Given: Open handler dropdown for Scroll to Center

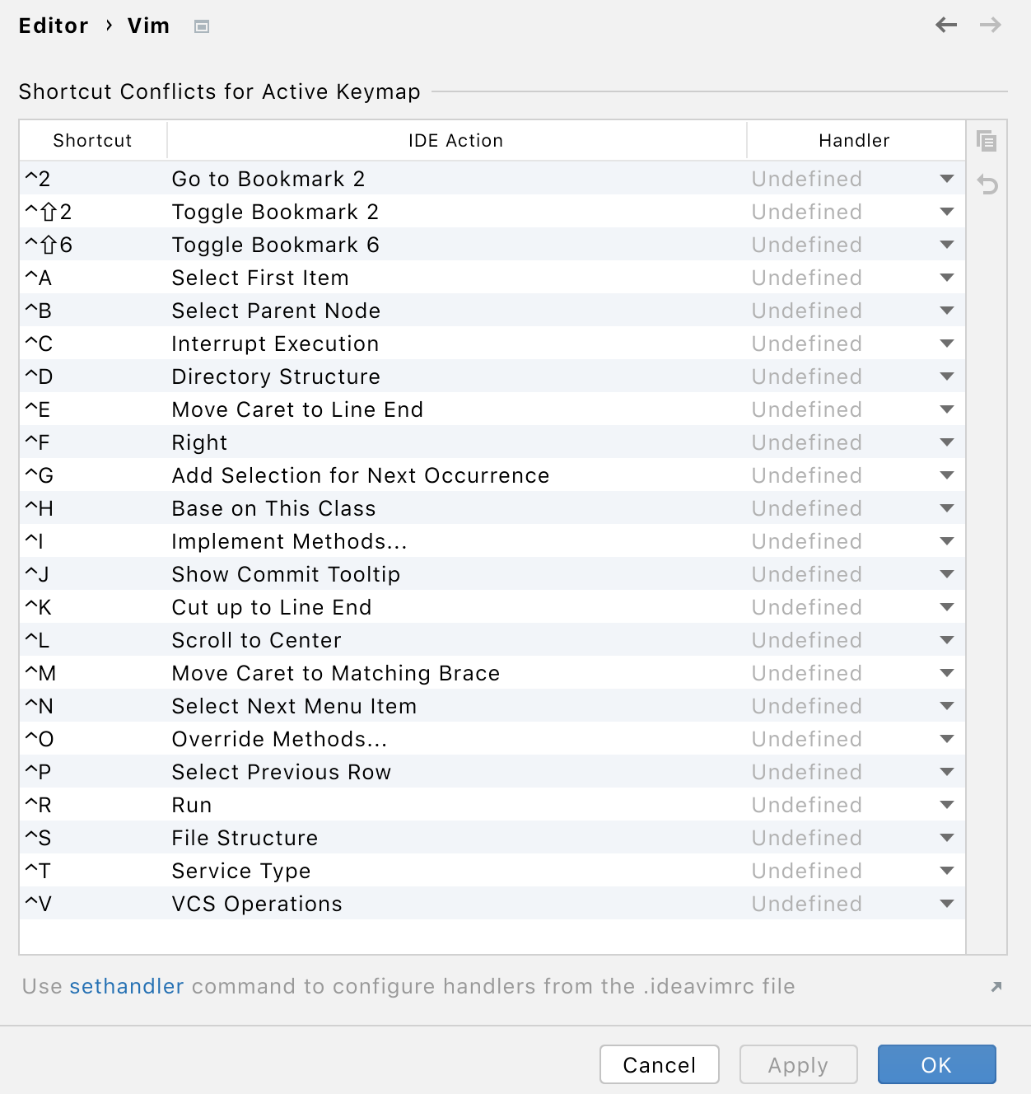Looking at the screenshot, I should tap(947, 640).
